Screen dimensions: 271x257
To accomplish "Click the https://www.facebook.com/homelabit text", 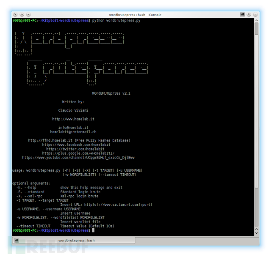I will click(x=76, y=145).
